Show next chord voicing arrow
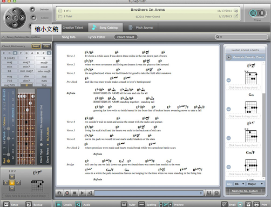271x207 pixels. (x=18, y=183)
